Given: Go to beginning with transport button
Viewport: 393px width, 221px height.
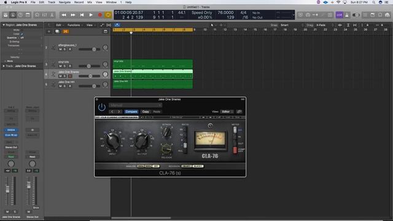Looking at the screenshot, I should pos(82,15).
